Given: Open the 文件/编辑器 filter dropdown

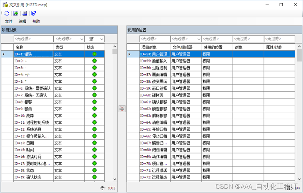Looking at the screenshot, I should pyautogui.click(x=199, y=39).
